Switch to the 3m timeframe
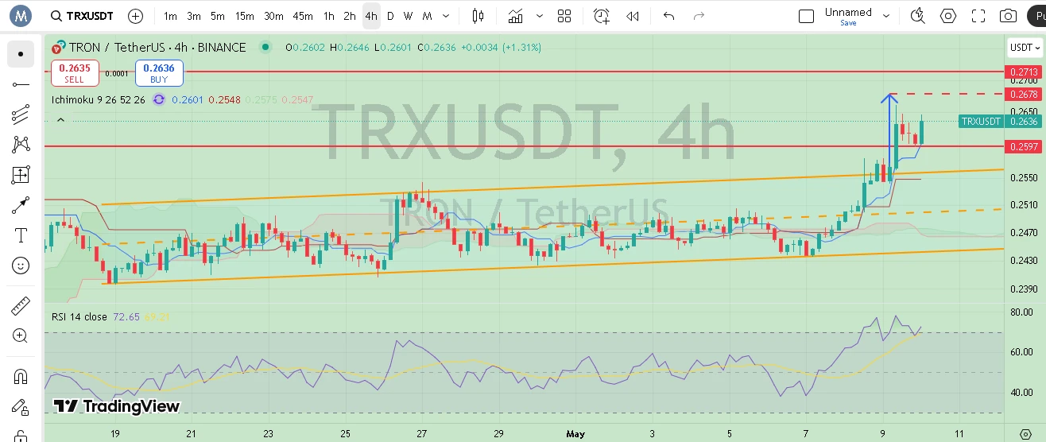Image resolution: width=1046 pixels, height=442 pixels. click(x=194, y=16)
